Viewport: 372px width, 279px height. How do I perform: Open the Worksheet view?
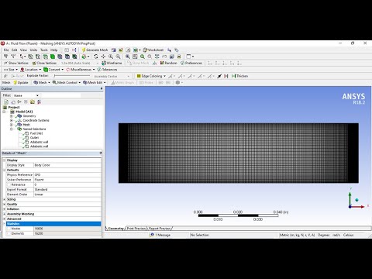click(153, 50)
